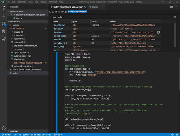Open README.md in the explorer
180x136 pixels.
pos(19,59)
